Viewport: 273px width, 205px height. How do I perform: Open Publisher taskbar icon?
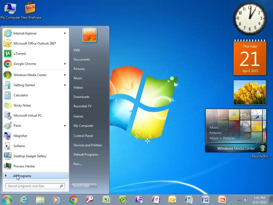pos(189,200)
